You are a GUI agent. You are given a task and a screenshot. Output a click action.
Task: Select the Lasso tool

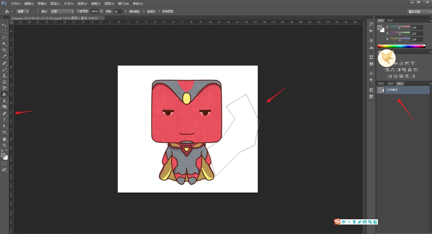pyautogui.click(x=4, y=37)
